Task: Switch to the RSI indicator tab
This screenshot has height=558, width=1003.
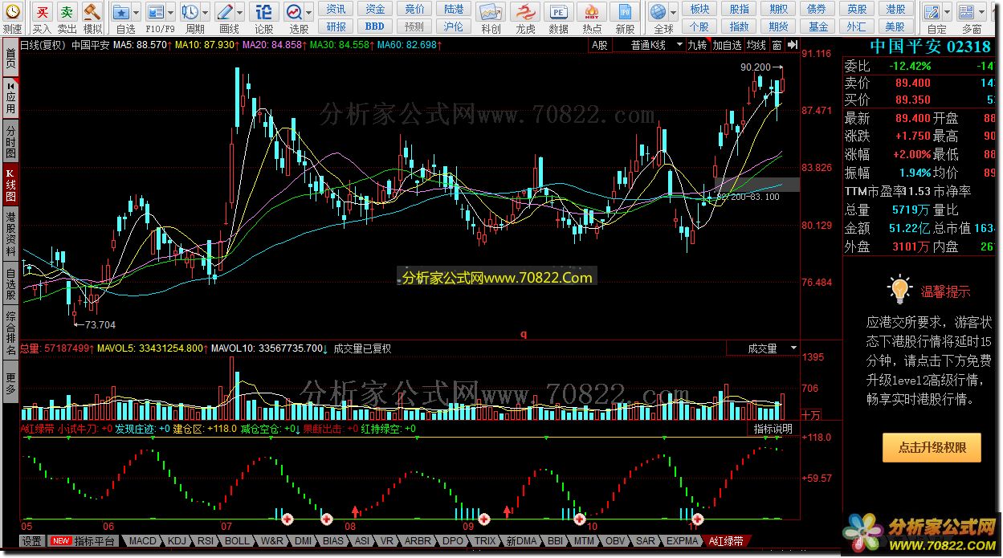Action: (x=206, y=541)
